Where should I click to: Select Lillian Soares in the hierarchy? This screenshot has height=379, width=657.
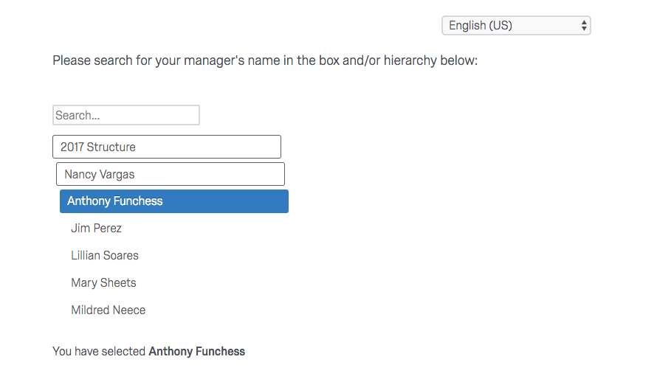[105, 256]
